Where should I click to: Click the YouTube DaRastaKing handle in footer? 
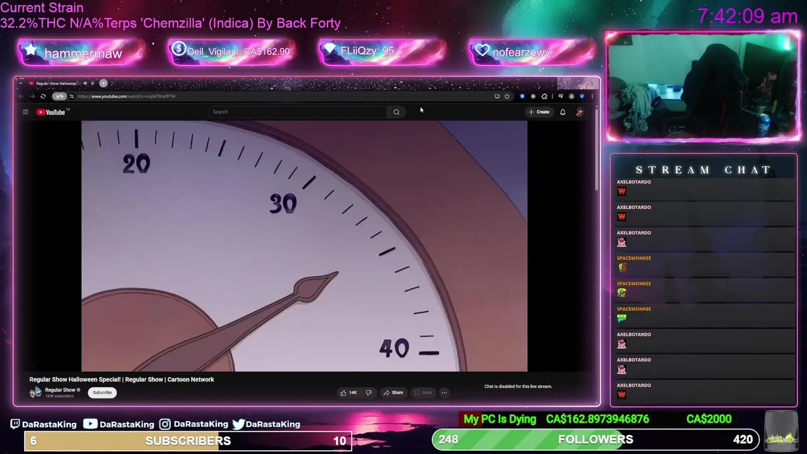pyautogui.click(x=119, y=424)
